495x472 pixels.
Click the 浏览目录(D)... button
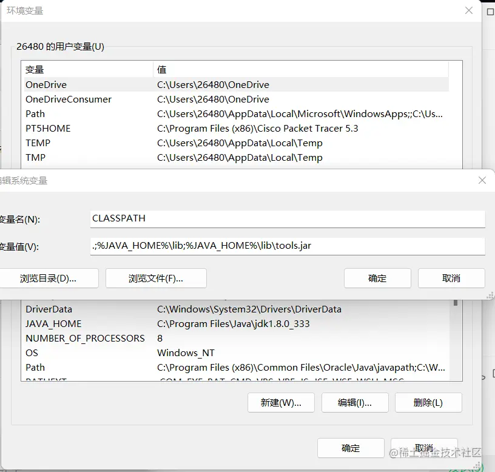point(50,278)
